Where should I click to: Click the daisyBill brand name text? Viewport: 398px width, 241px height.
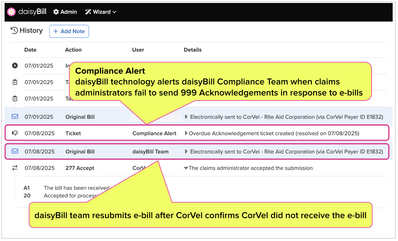(x=32, y=12)
